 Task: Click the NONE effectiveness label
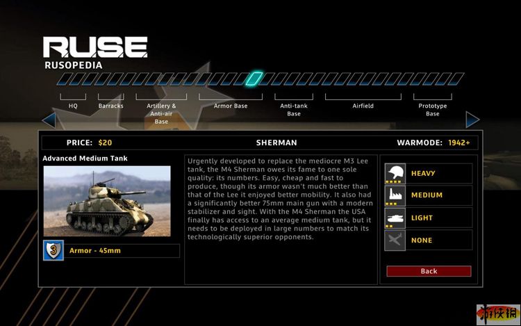(x=422, y=241)
